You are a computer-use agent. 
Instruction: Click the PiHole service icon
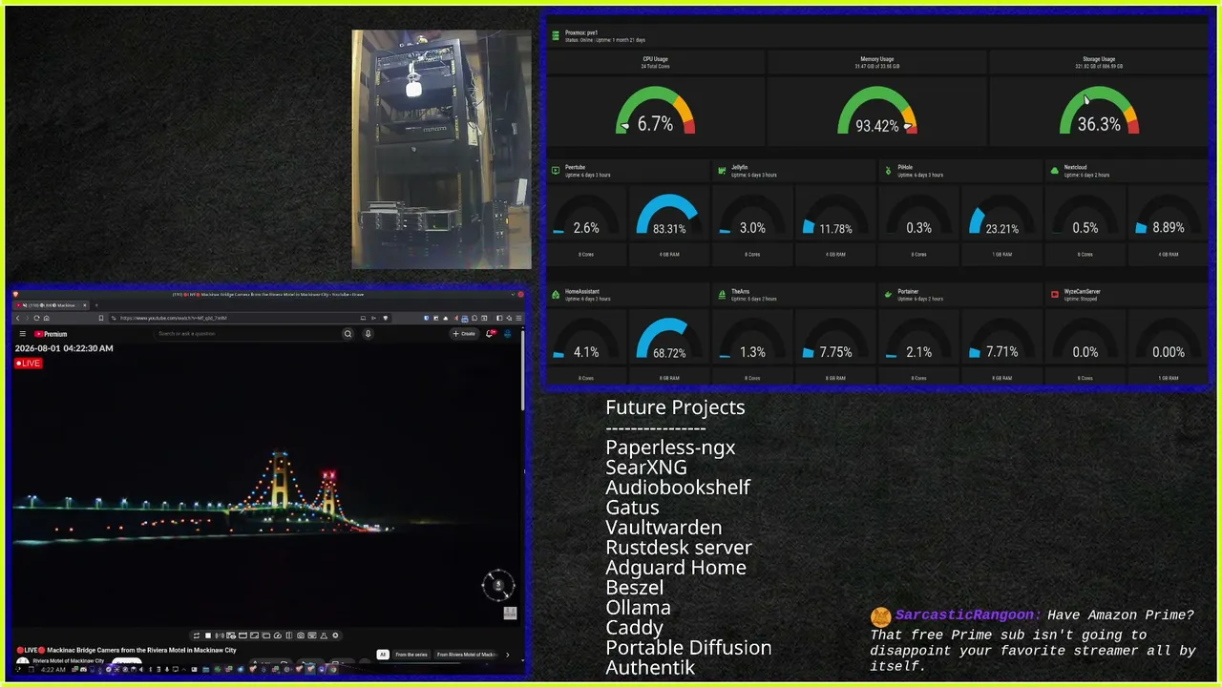pos(888,171)
